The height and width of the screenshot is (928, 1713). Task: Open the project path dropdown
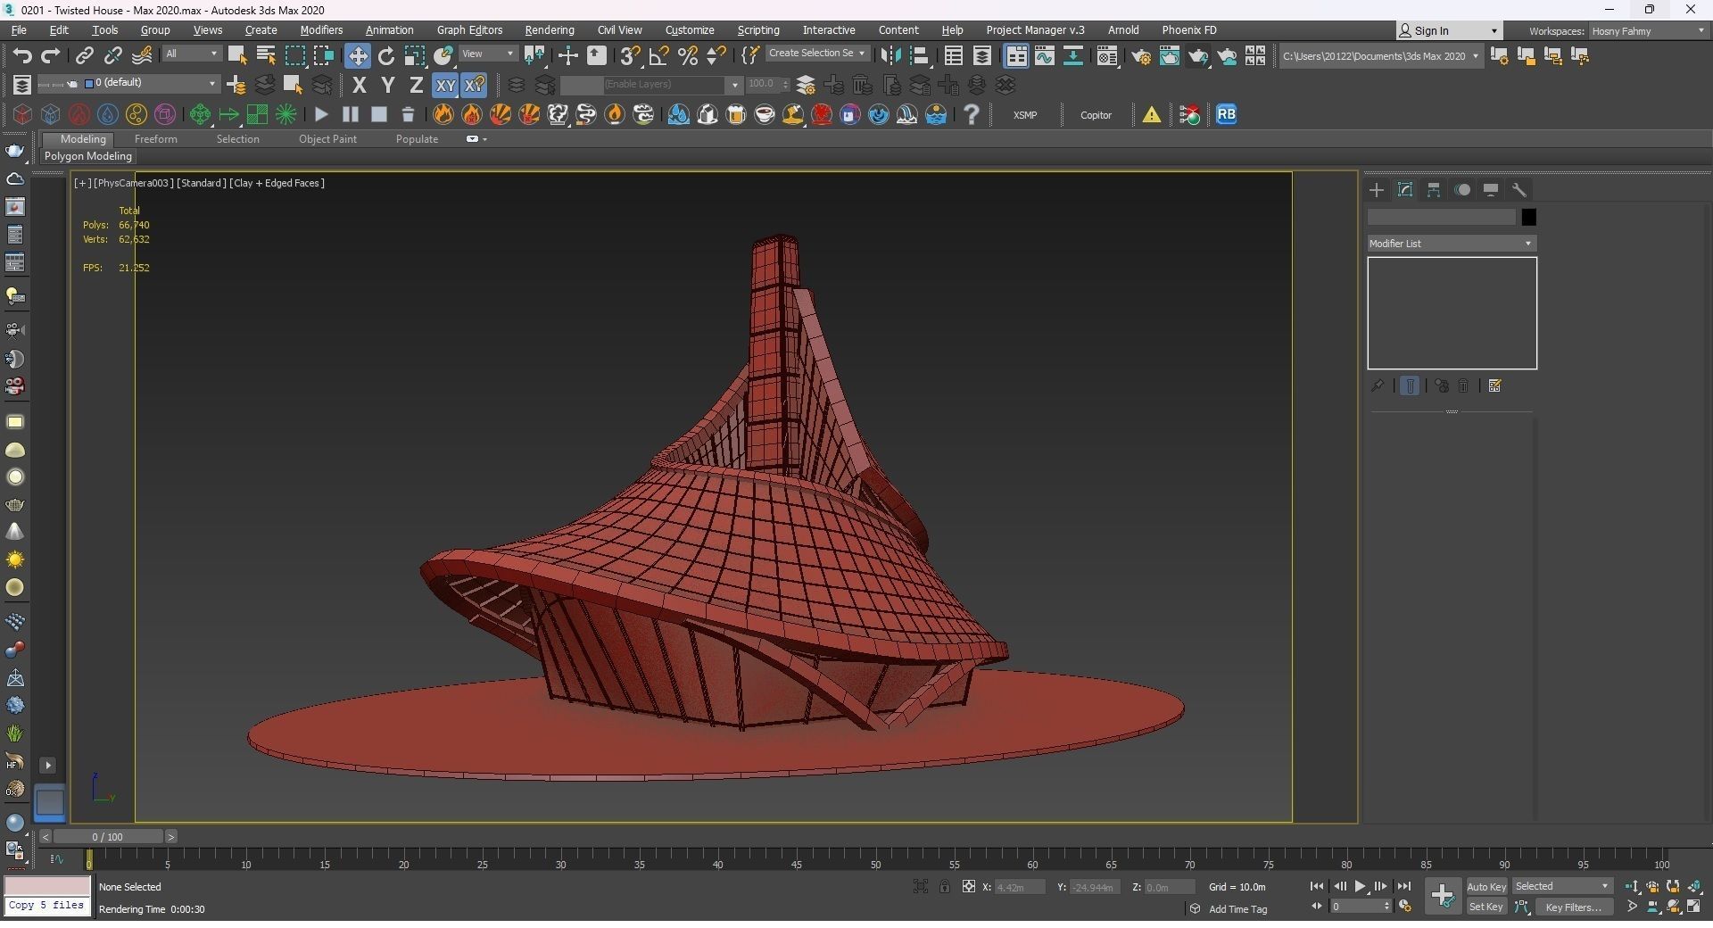click(1380, 56)
